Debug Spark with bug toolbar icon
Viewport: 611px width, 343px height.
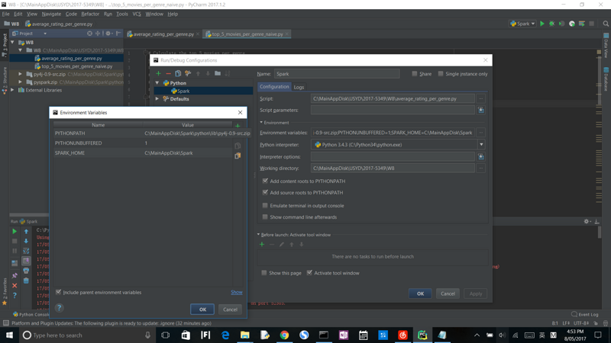point(551,24)
